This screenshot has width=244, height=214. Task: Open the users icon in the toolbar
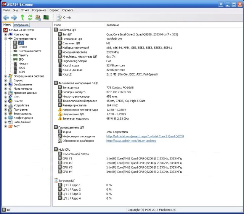point(38,18)
